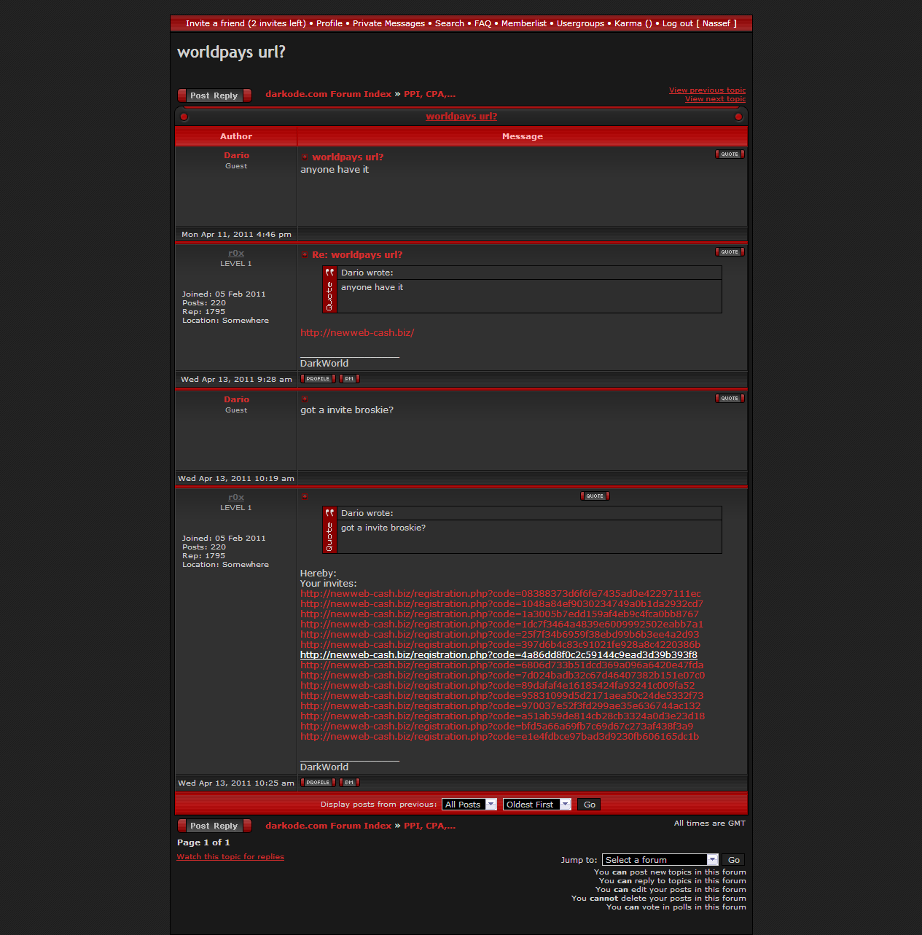The image size is (922, 935).
Task: Send PM to r0x from 9:28 am post
Action: [349, 379]
